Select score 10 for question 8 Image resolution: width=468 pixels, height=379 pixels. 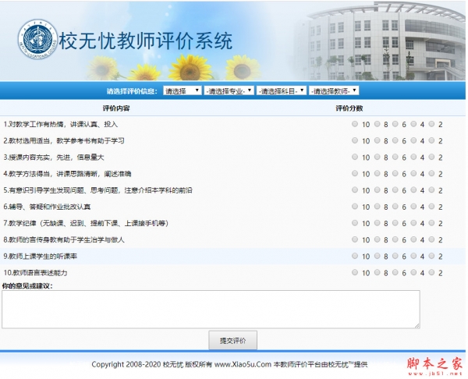pyautogui.click(x=355, y=239)
